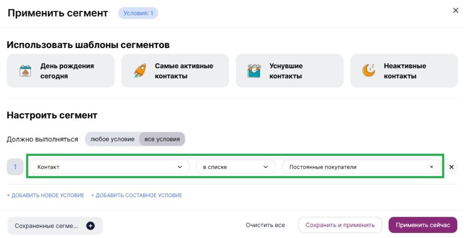The image size is (464, 238).
Task: Click Очистить все
Action: coord(265,225)
